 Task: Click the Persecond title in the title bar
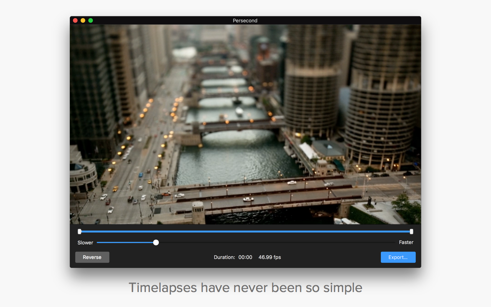click(245, 20)
